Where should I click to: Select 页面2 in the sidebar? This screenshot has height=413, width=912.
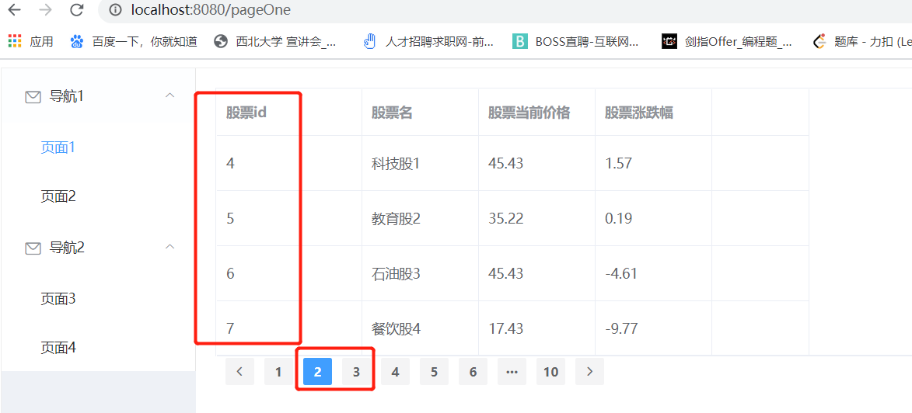(x=58, y=197)
